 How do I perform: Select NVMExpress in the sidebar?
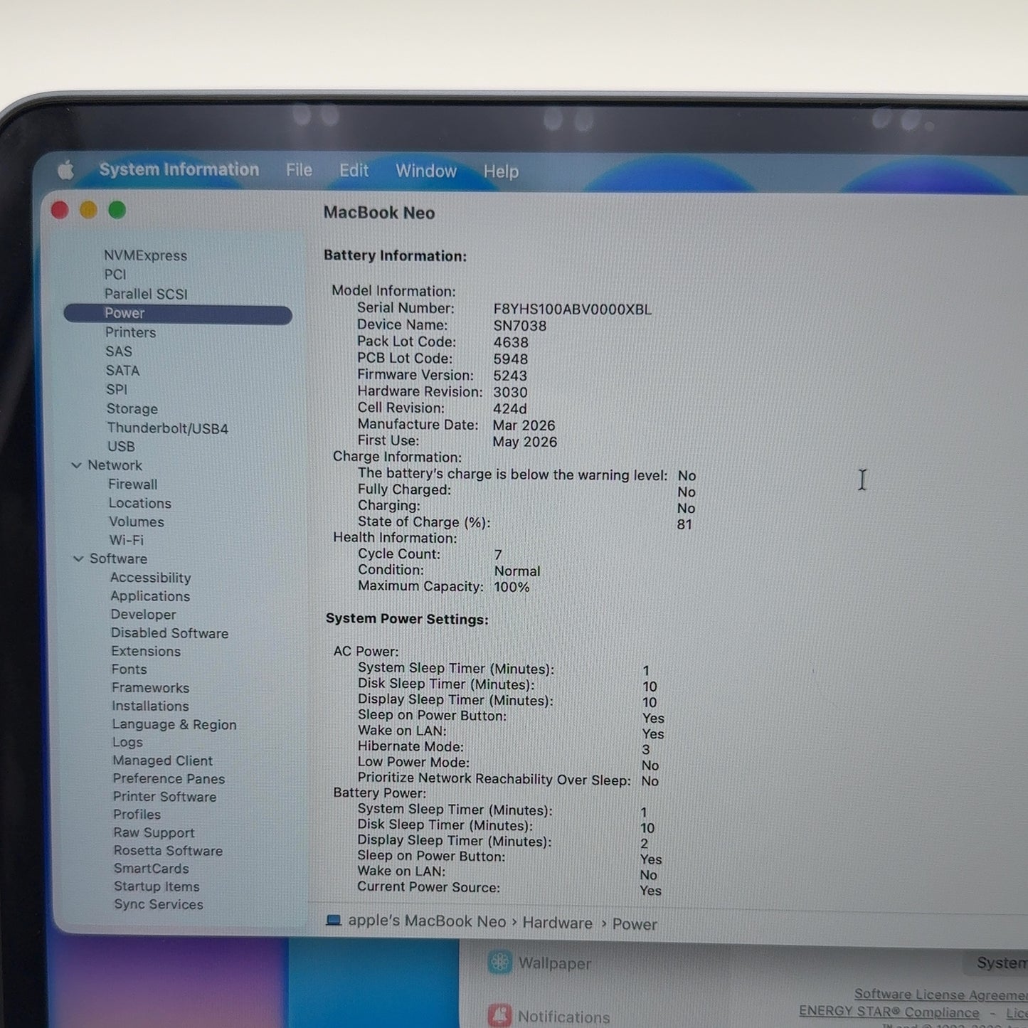click(x=145, y=255)
